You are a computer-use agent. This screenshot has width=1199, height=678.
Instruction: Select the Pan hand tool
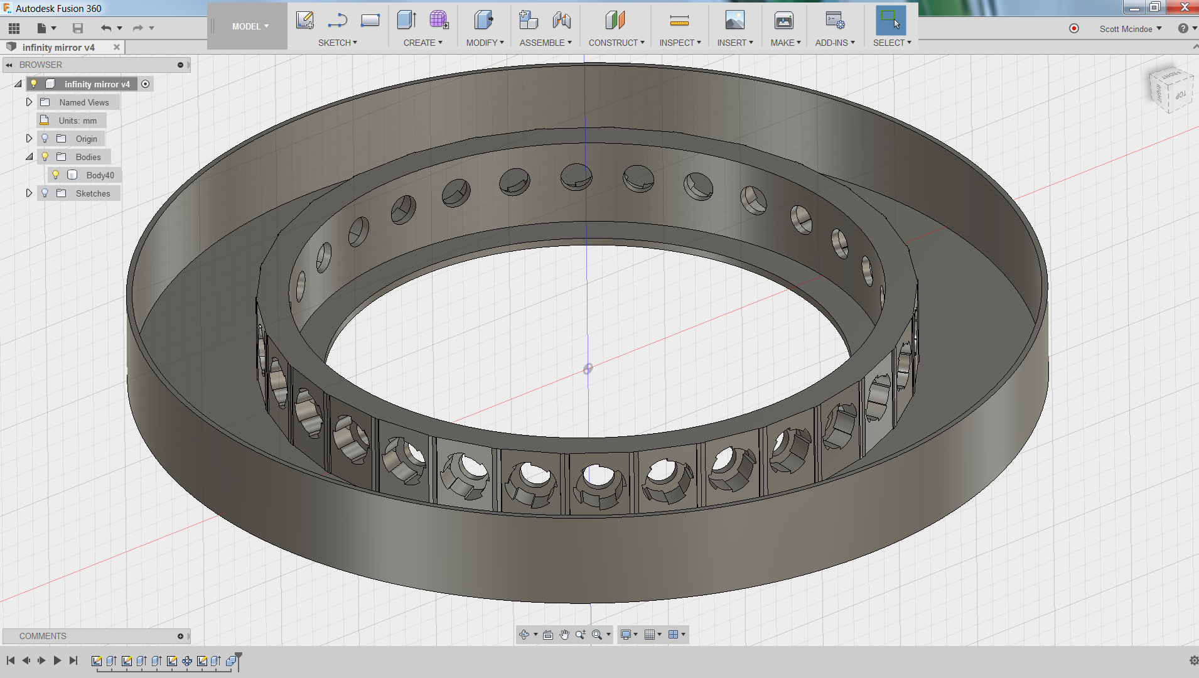click(564, 635)
